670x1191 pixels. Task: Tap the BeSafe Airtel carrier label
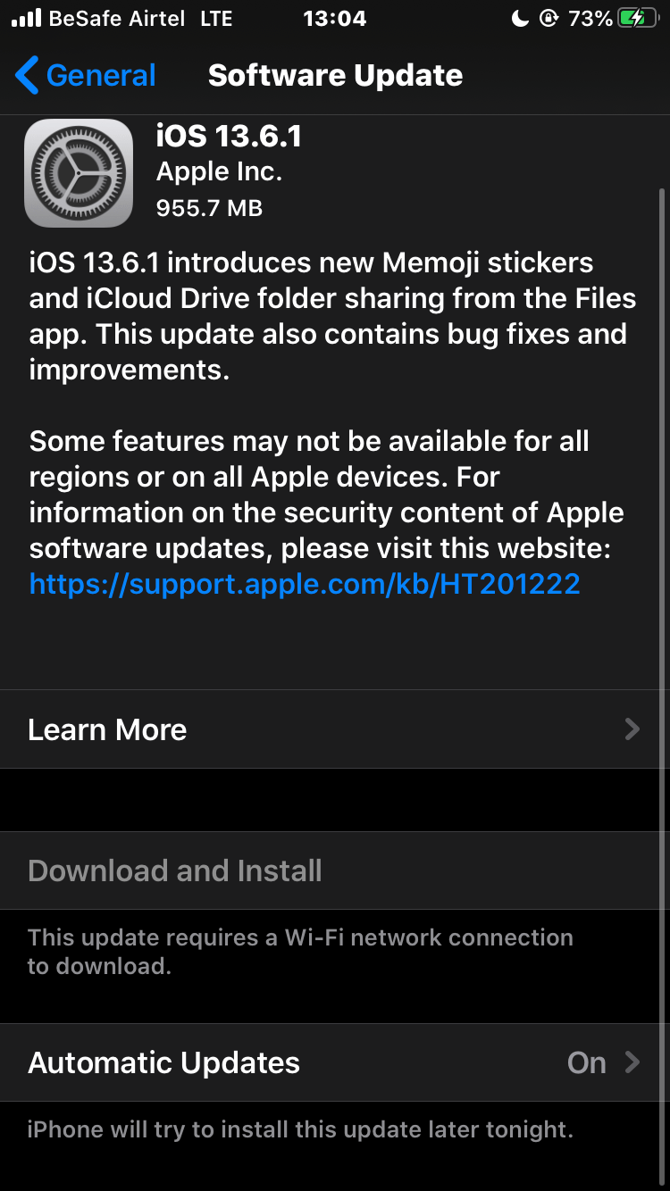point(116,18)
